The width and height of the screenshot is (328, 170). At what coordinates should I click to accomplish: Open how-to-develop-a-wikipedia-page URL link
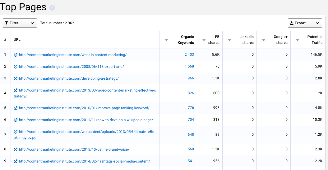pyautogui.click(x=86, y=120)
